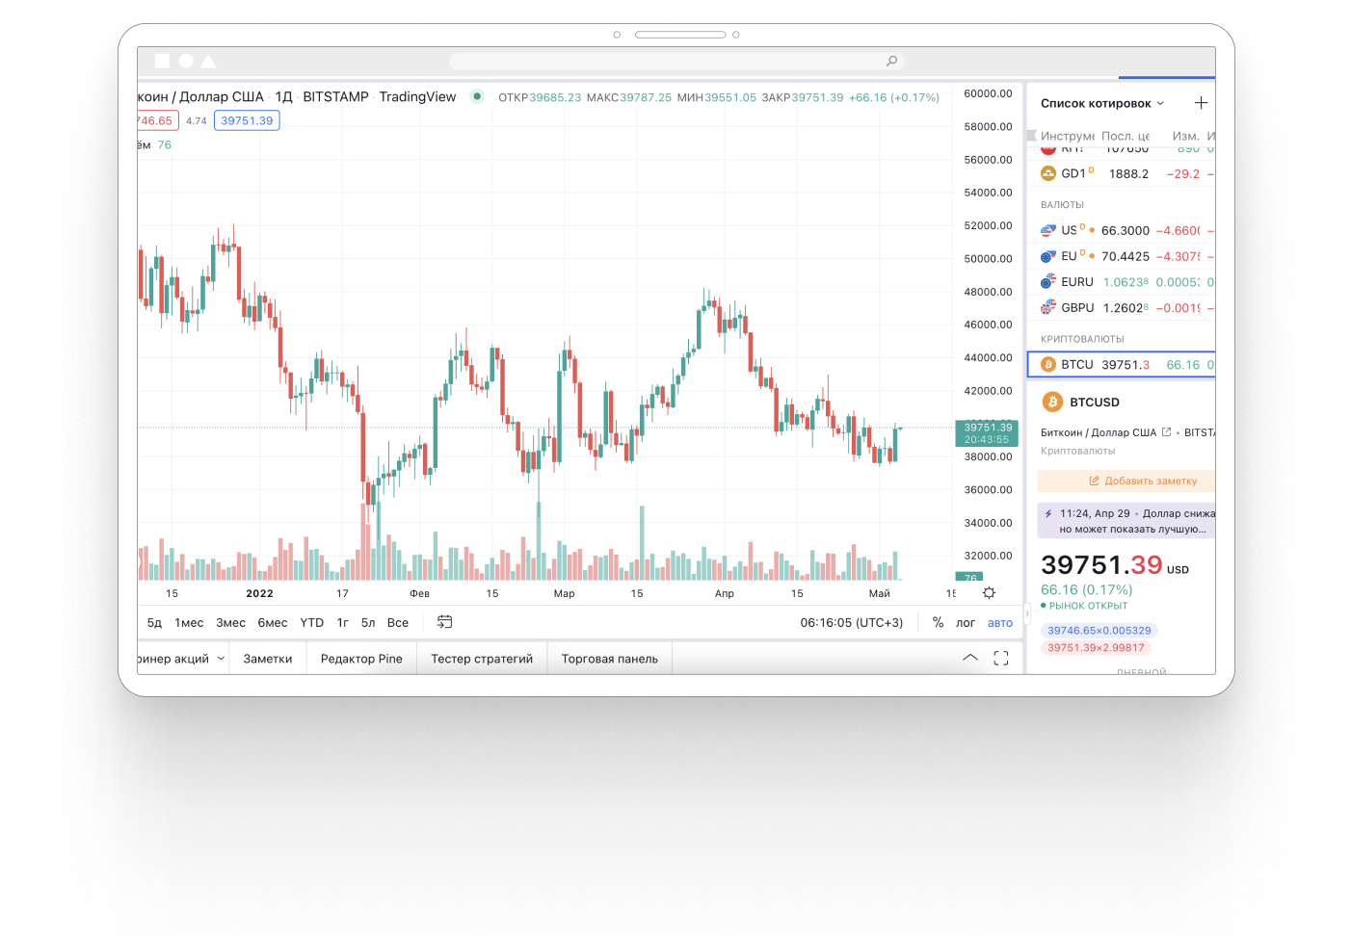Select the 5л time range
Viewport: 1351px width, 937px height.
[368, 623]
